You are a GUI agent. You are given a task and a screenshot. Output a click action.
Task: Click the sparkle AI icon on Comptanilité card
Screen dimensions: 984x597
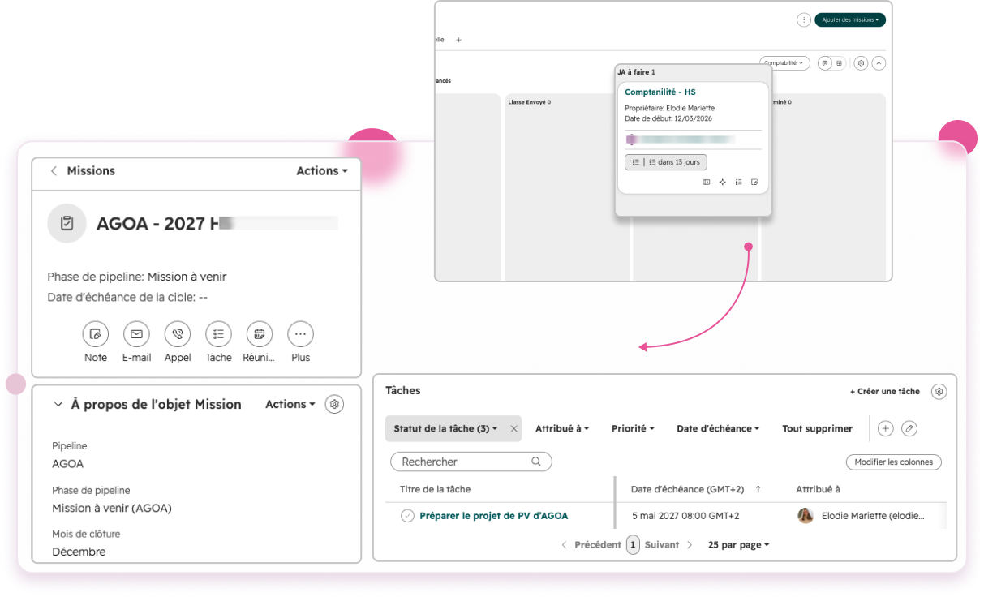tap(722, 183)
